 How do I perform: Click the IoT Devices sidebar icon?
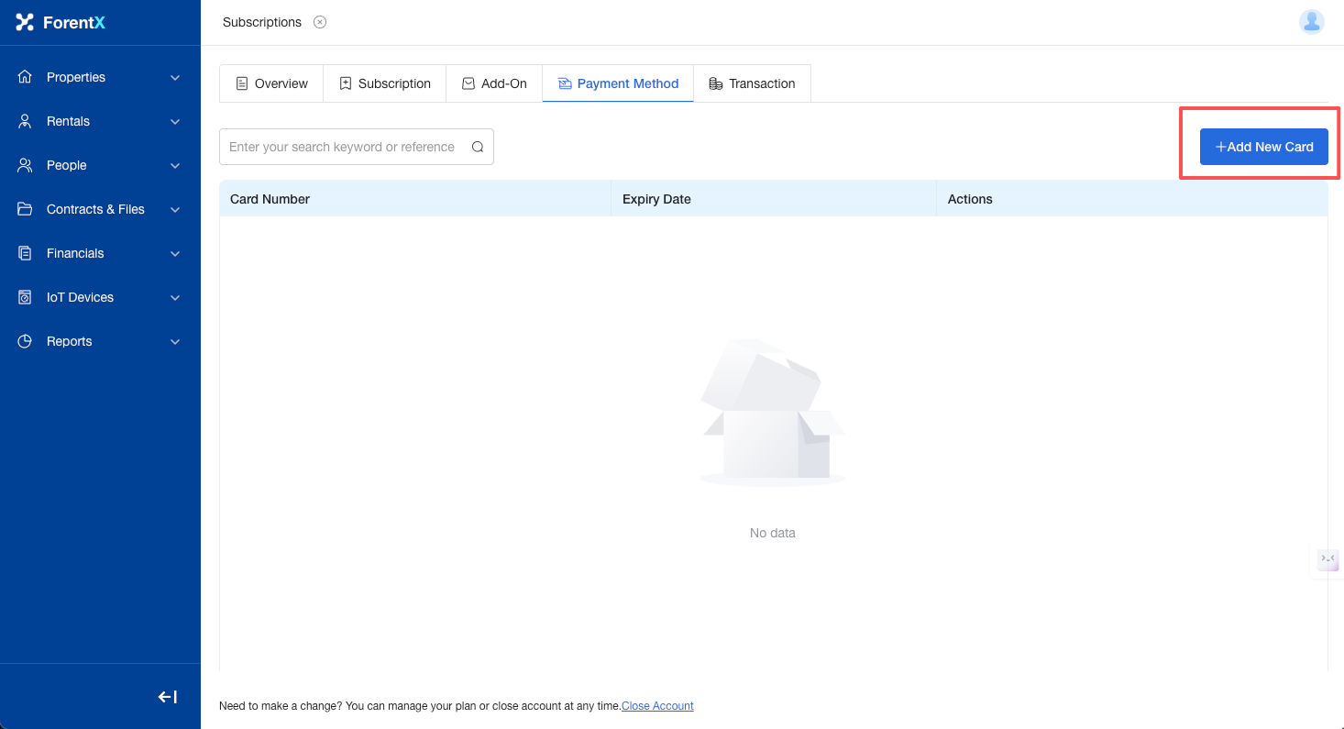[26, 297]
